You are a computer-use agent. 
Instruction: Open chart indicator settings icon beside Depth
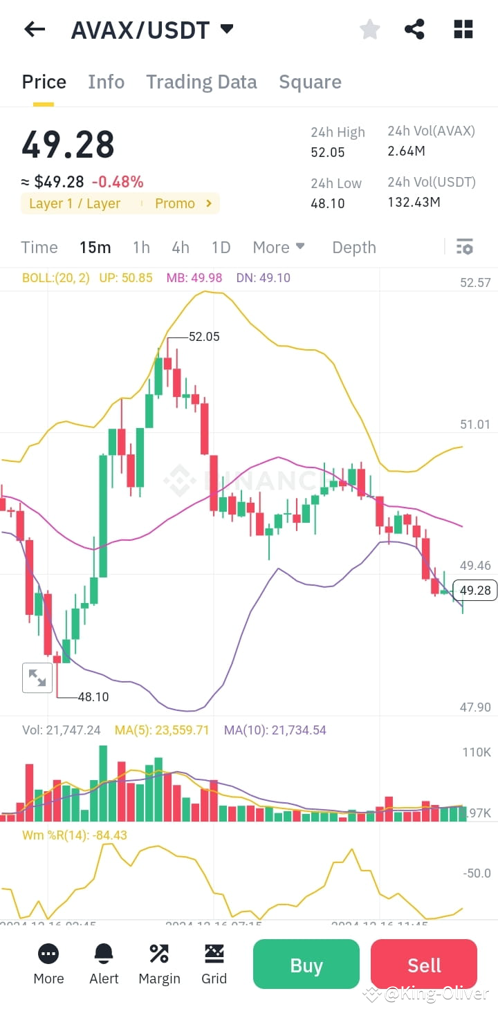(464, 247)
